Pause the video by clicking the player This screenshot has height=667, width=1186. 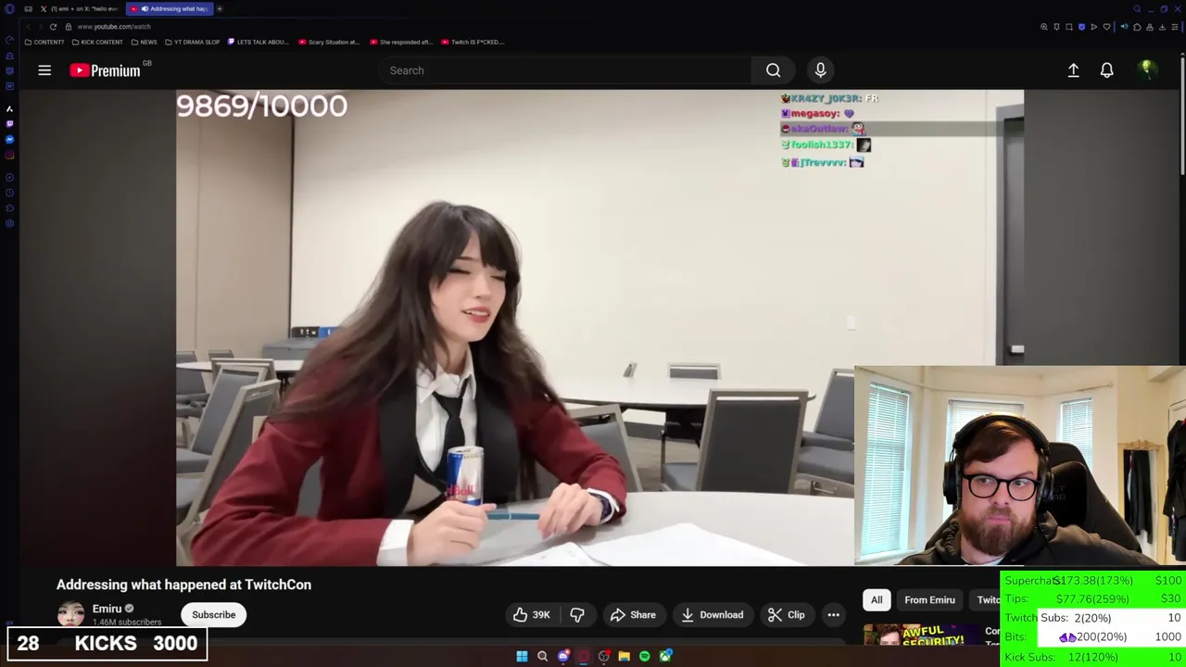pyautogui.click(x=514, y=327)
